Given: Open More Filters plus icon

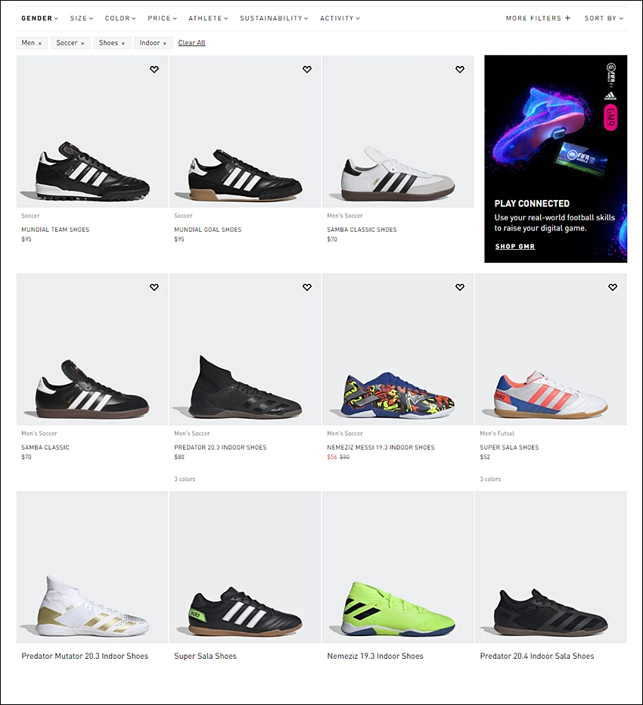Looking at the screenshot, I should click(567, 18).
